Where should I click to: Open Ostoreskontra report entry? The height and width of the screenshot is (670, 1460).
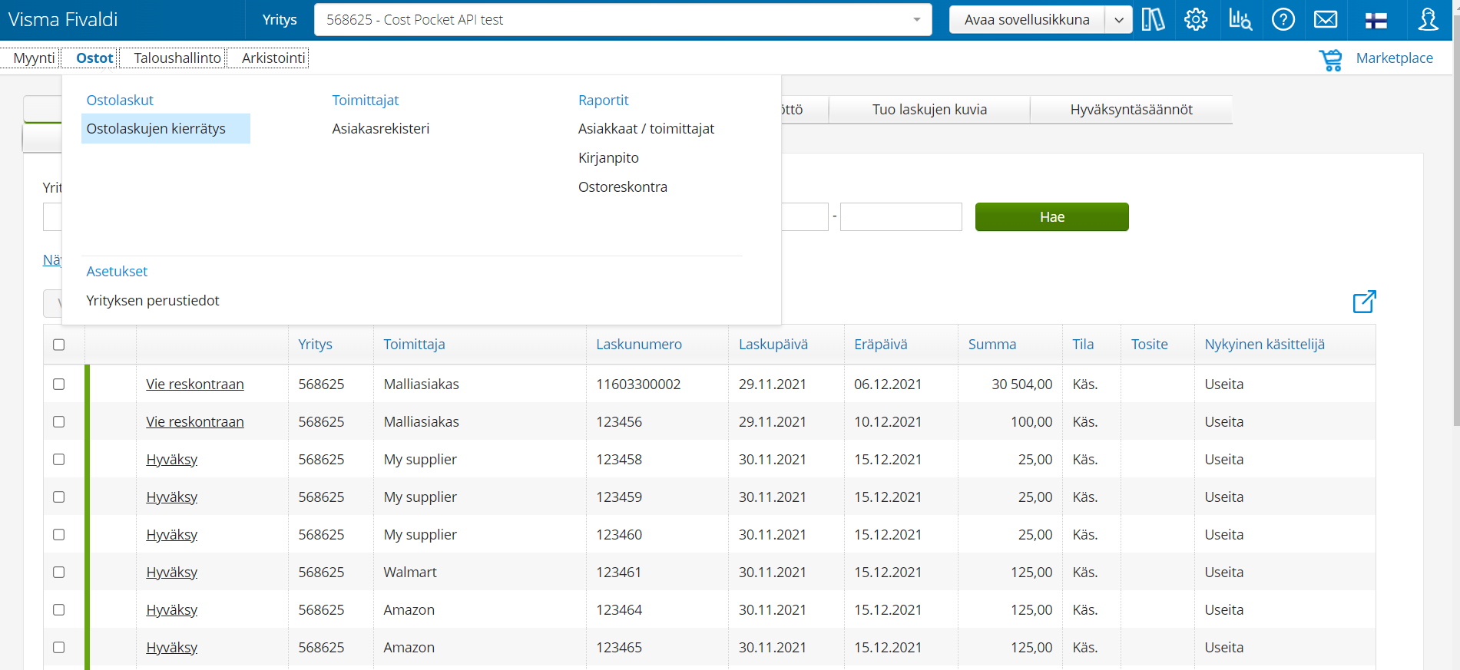coord(623,187)
